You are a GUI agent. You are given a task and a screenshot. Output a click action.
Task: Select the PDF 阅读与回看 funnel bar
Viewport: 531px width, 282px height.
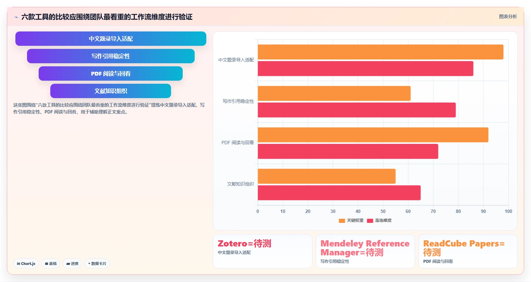click(111, 73)
